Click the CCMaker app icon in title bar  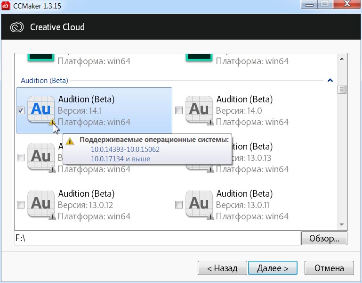(6, 6)
